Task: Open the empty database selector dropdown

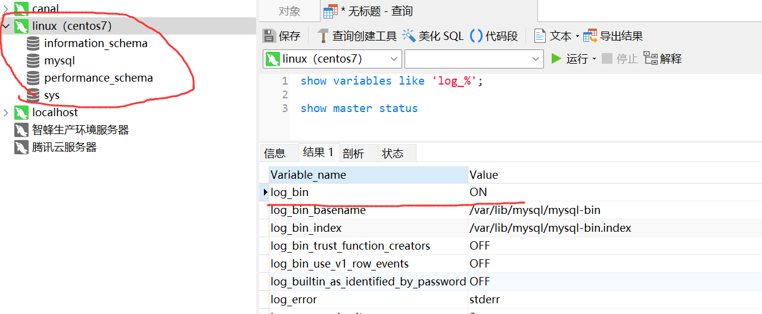Action: click(x=474, y=59)
